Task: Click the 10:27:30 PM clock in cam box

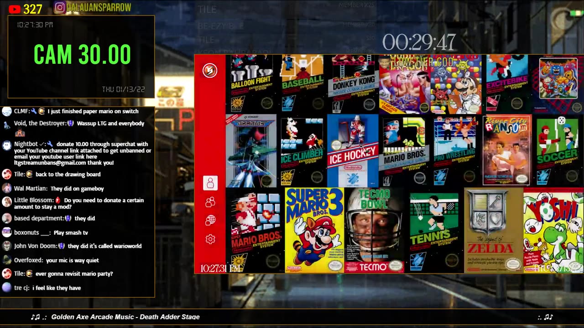Action: (35, 25)
